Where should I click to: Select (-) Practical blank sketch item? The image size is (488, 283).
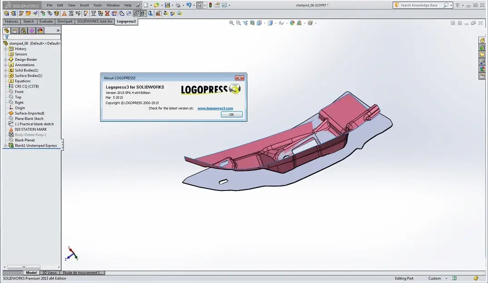coord(34,124)
